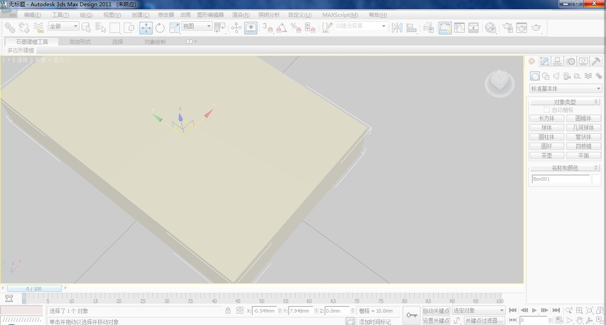606x325 pixels.
Task: Open the reference coordinate 视图 dropdown
Action: pos(197,27)
